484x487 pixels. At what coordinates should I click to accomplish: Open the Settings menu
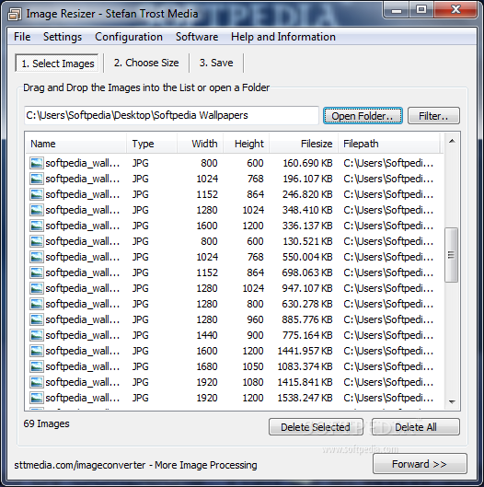63,37
